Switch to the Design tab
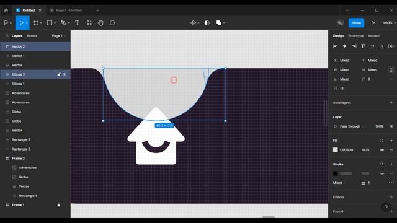The image size is (397, 223). point(338,36)
